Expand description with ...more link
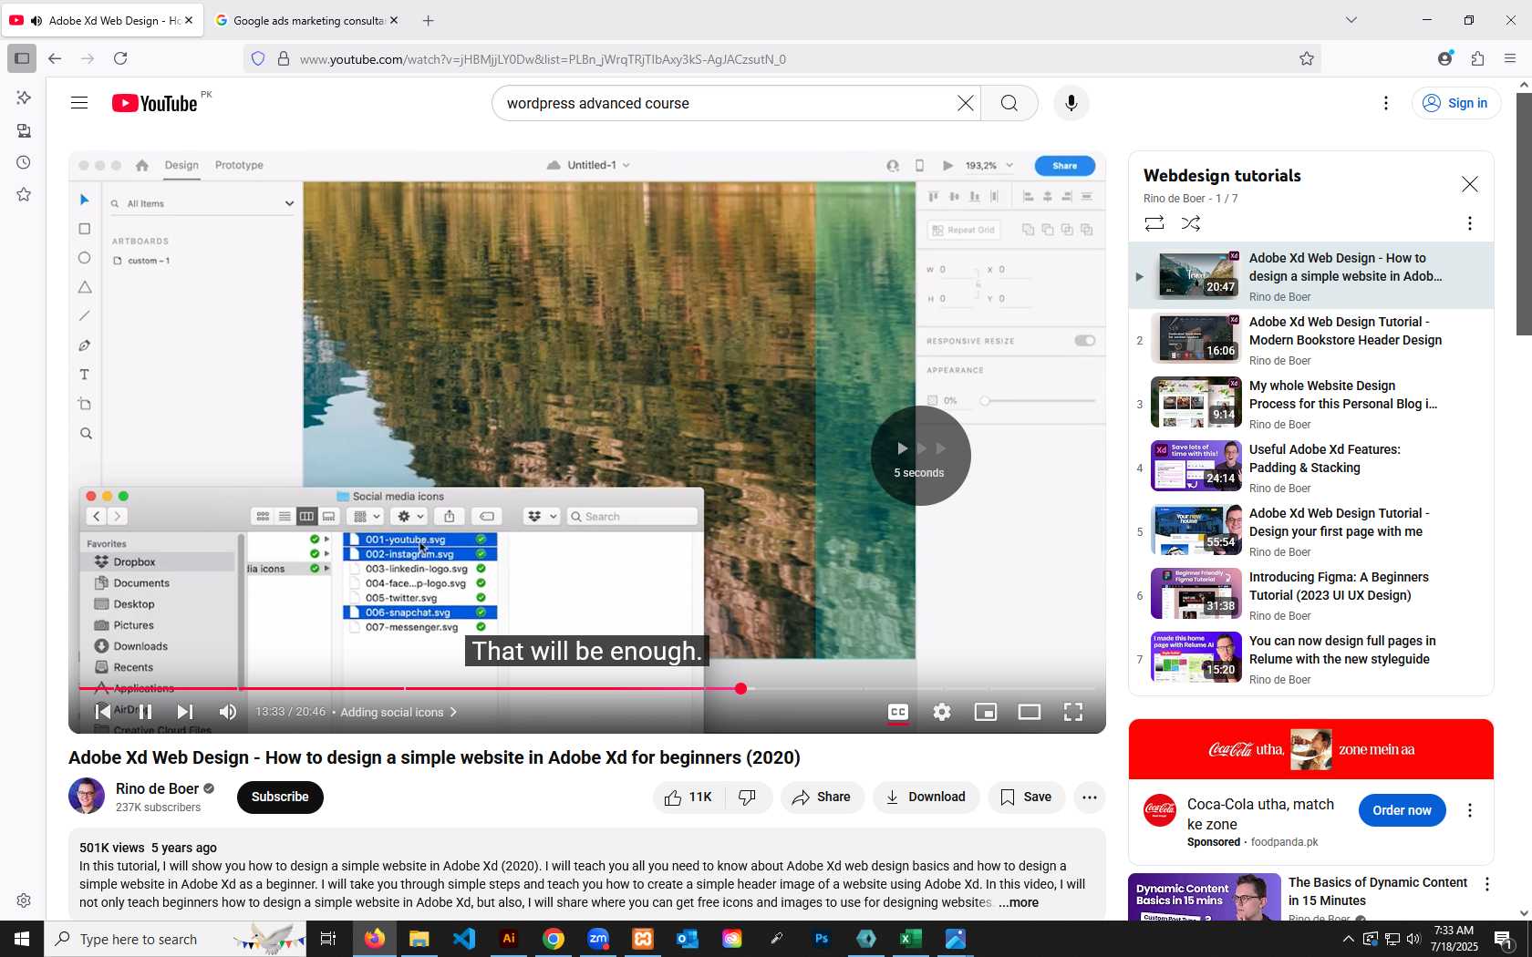This screenshot has height=957, width=1532. [x=1018, y=903]
